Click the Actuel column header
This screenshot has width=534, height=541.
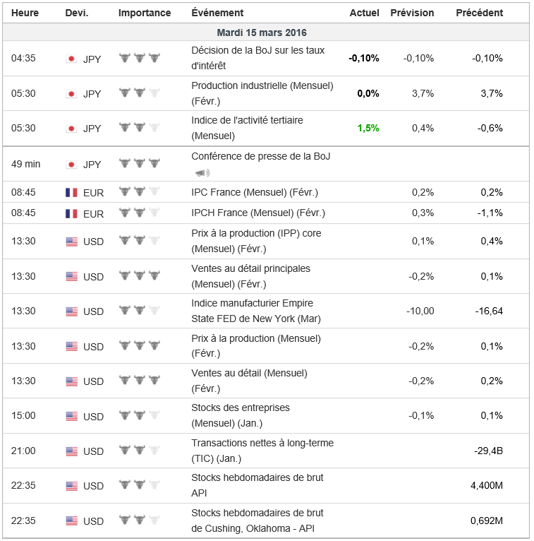coord(364,13)
